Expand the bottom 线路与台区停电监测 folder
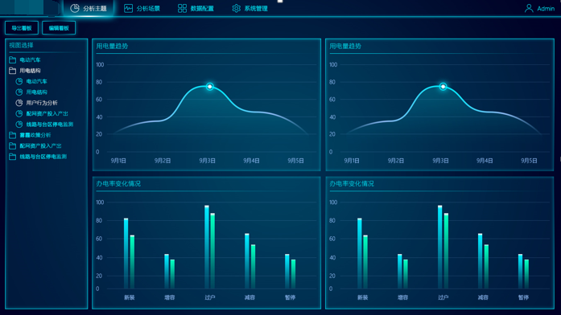Screen dimensions: 561x315 (38, 157)
